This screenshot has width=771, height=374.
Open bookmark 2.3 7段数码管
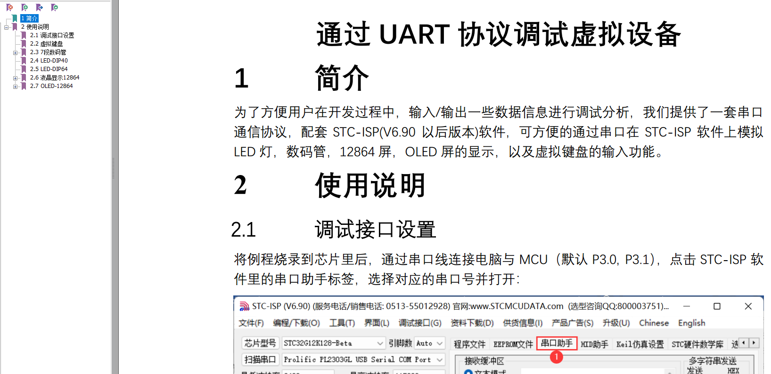48,52
